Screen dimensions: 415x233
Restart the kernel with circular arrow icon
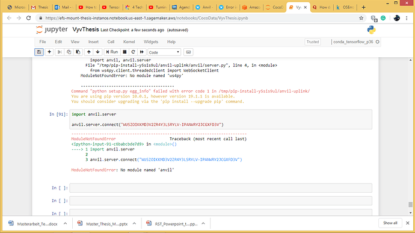[133, 52]
